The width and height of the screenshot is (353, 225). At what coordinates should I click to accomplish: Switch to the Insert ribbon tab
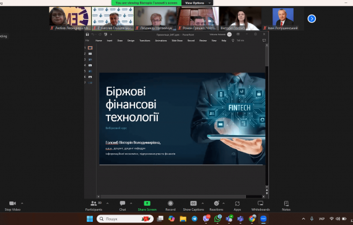[x=110, y=40]
